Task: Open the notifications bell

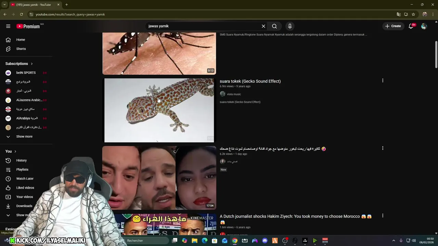Action: click(411, 26)
